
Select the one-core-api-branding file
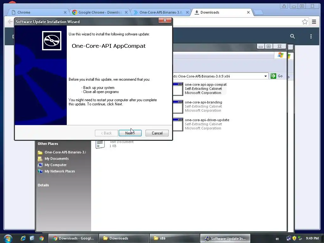click(x=203, y=102)
